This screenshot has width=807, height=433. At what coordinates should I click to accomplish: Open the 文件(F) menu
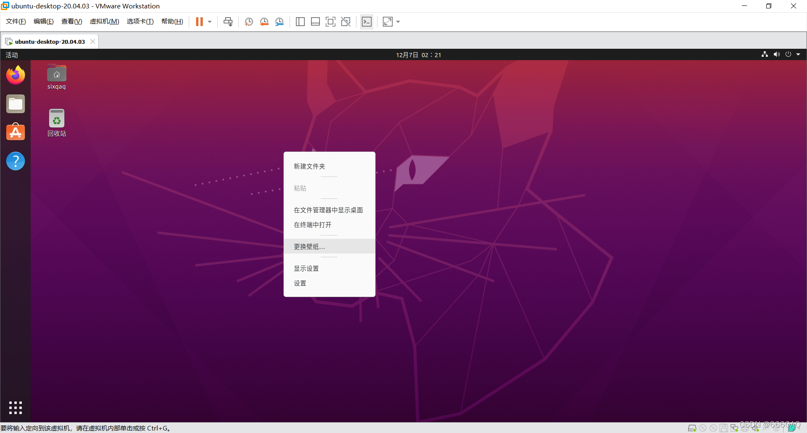pos(16,21)
